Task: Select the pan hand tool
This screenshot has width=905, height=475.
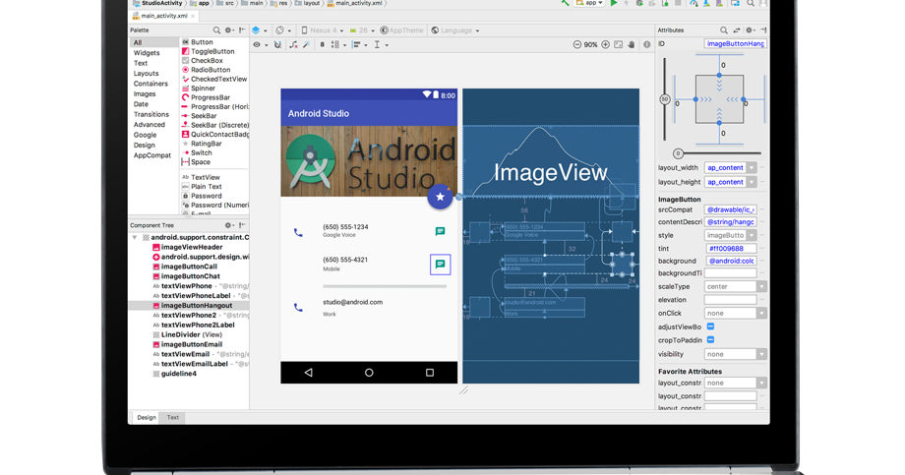Action: point(633,44)
